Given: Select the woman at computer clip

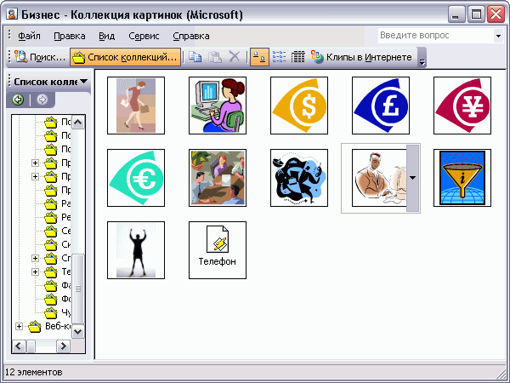Looking at the screenshot, I should click(x=218, y=106).
